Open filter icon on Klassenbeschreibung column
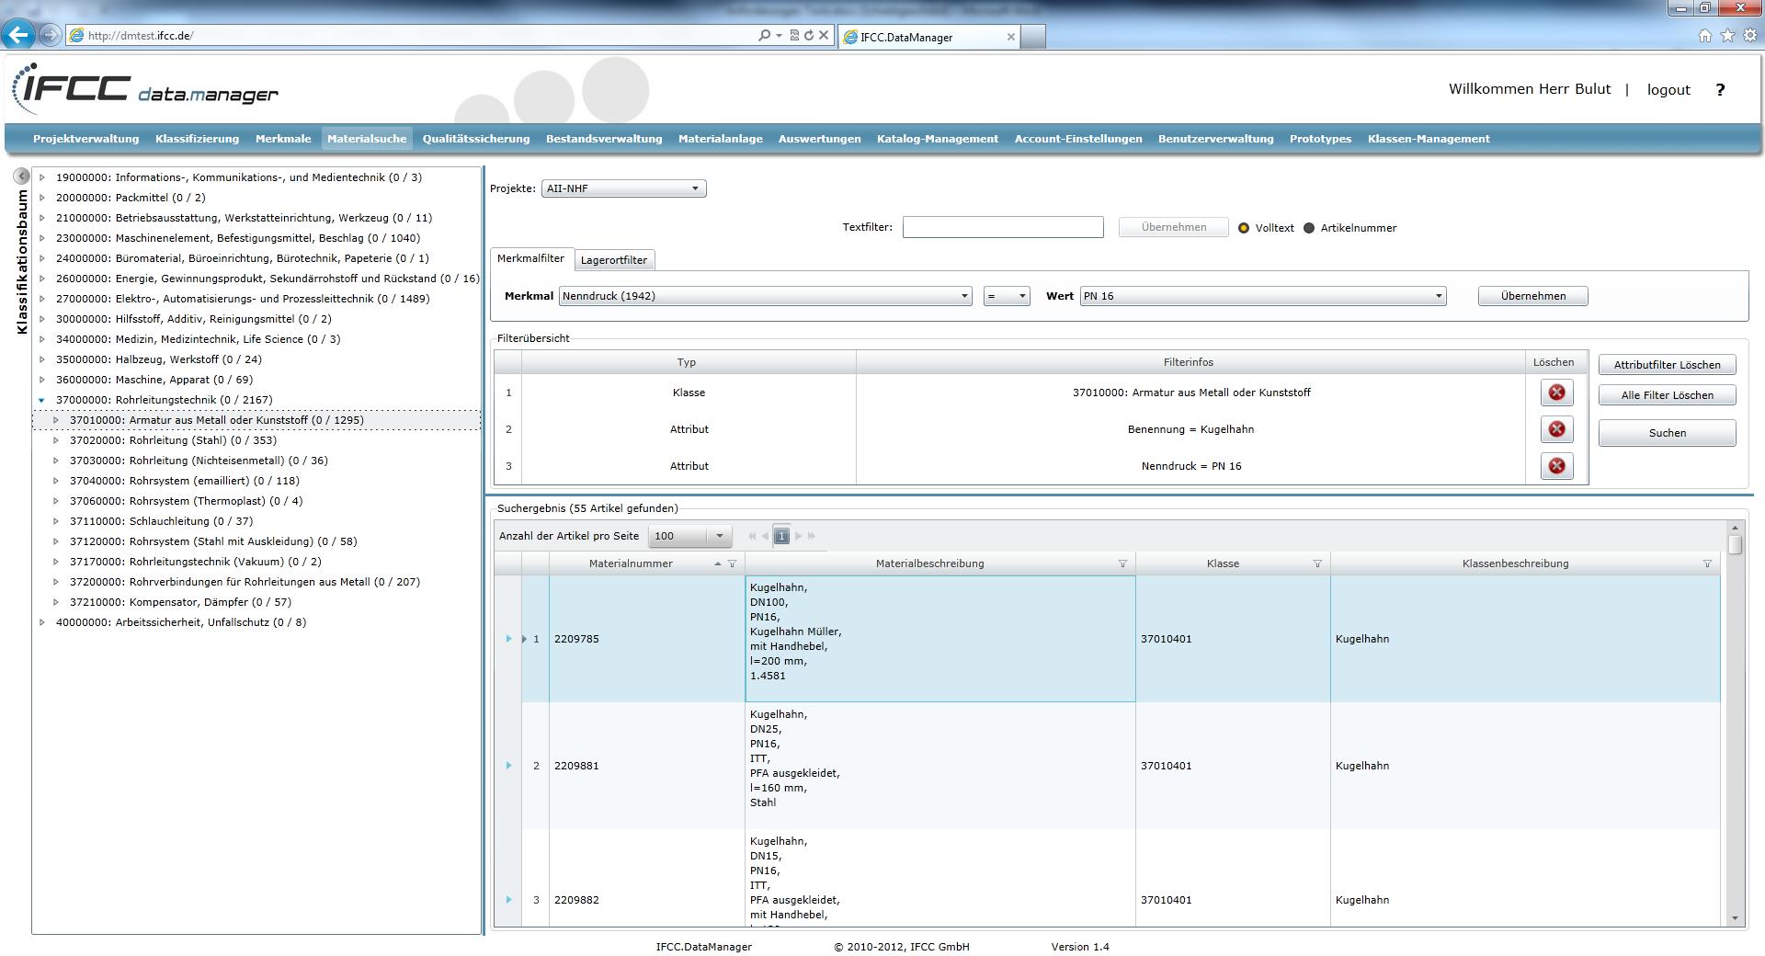1765x956 pixels. click(x=1707, y=563)
